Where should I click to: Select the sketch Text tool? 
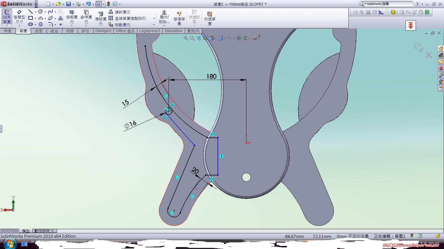[60, 18]
